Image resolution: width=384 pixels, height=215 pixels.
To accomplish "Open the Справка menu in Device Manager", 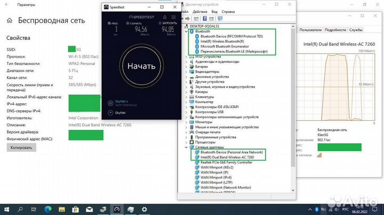I will tap(228, 12).
